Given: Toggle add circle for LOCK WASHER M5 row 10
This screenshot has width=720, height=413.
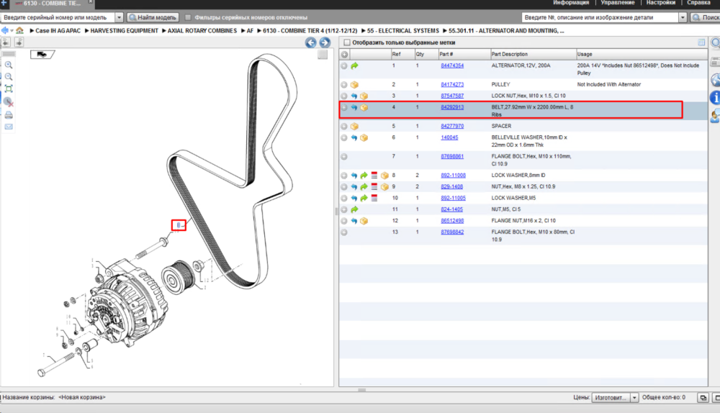Looking at the screenshot, I should click(x=344, y=199).
